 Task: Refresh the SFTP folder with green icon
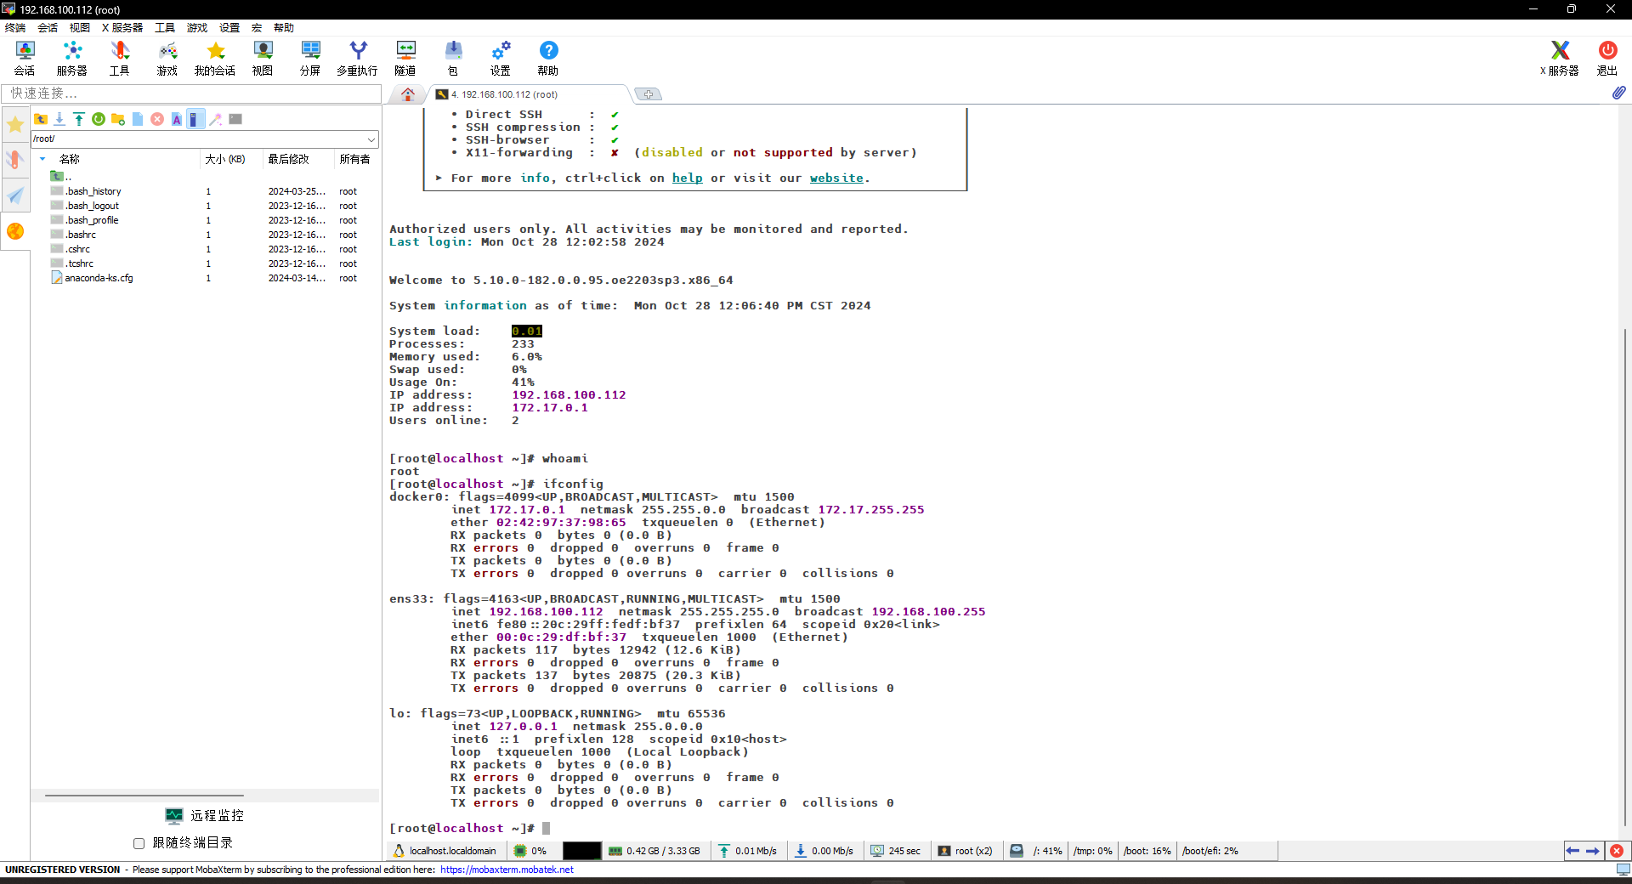pos(99,119)
